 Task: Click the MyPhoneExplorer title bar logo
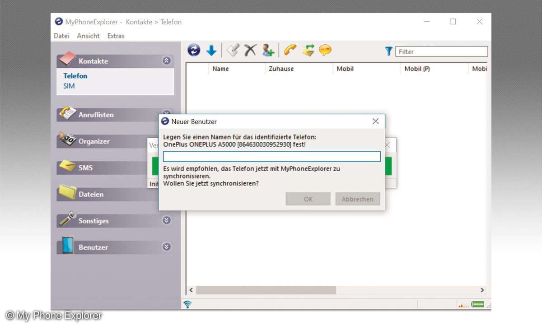pyautogui.click(x=59, y=22)
